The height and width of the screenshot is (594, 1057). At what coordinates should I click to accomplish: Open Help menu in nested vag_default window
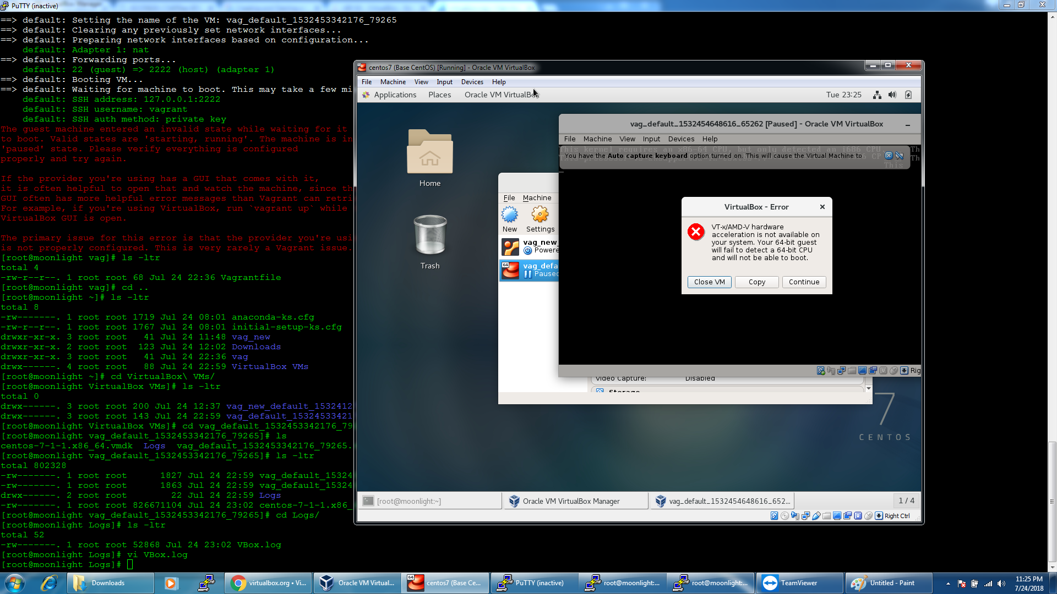(x=710, y=139)
